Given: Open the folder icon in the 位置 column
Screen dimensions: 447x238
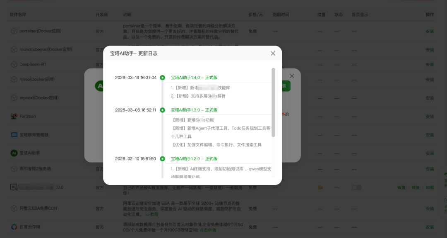Looking at the screenshot, I should pyautogui.click(x=320, y=187).
